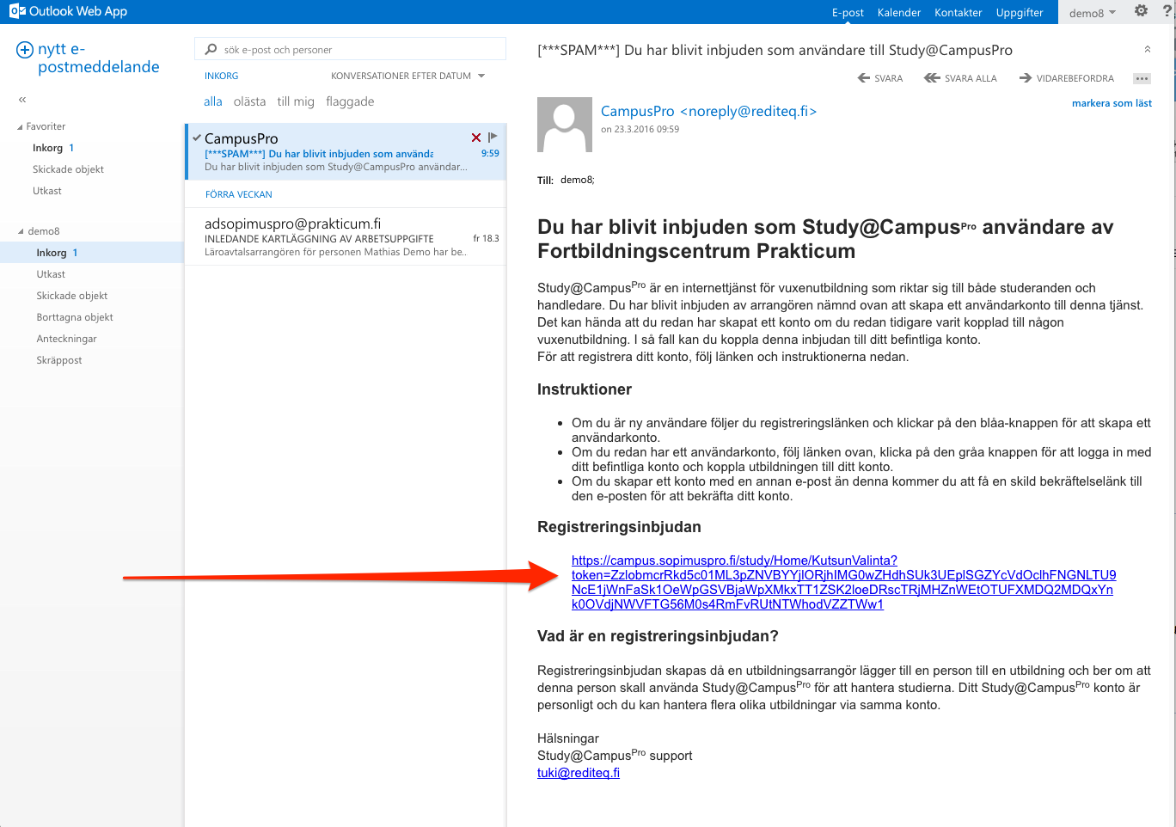Click the 'demo8;' recipient in Till field
The width and height of the screenshot is (1176, 827).
pos(577,180)
